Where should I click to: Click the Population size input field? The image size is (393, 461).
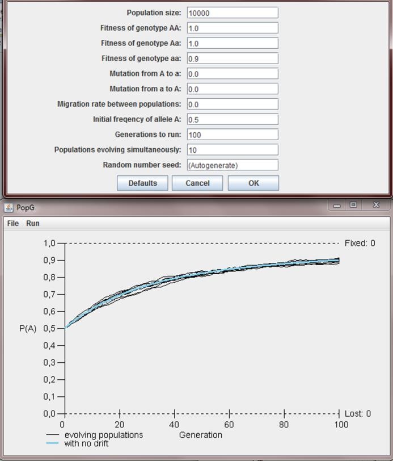[233, 12]
